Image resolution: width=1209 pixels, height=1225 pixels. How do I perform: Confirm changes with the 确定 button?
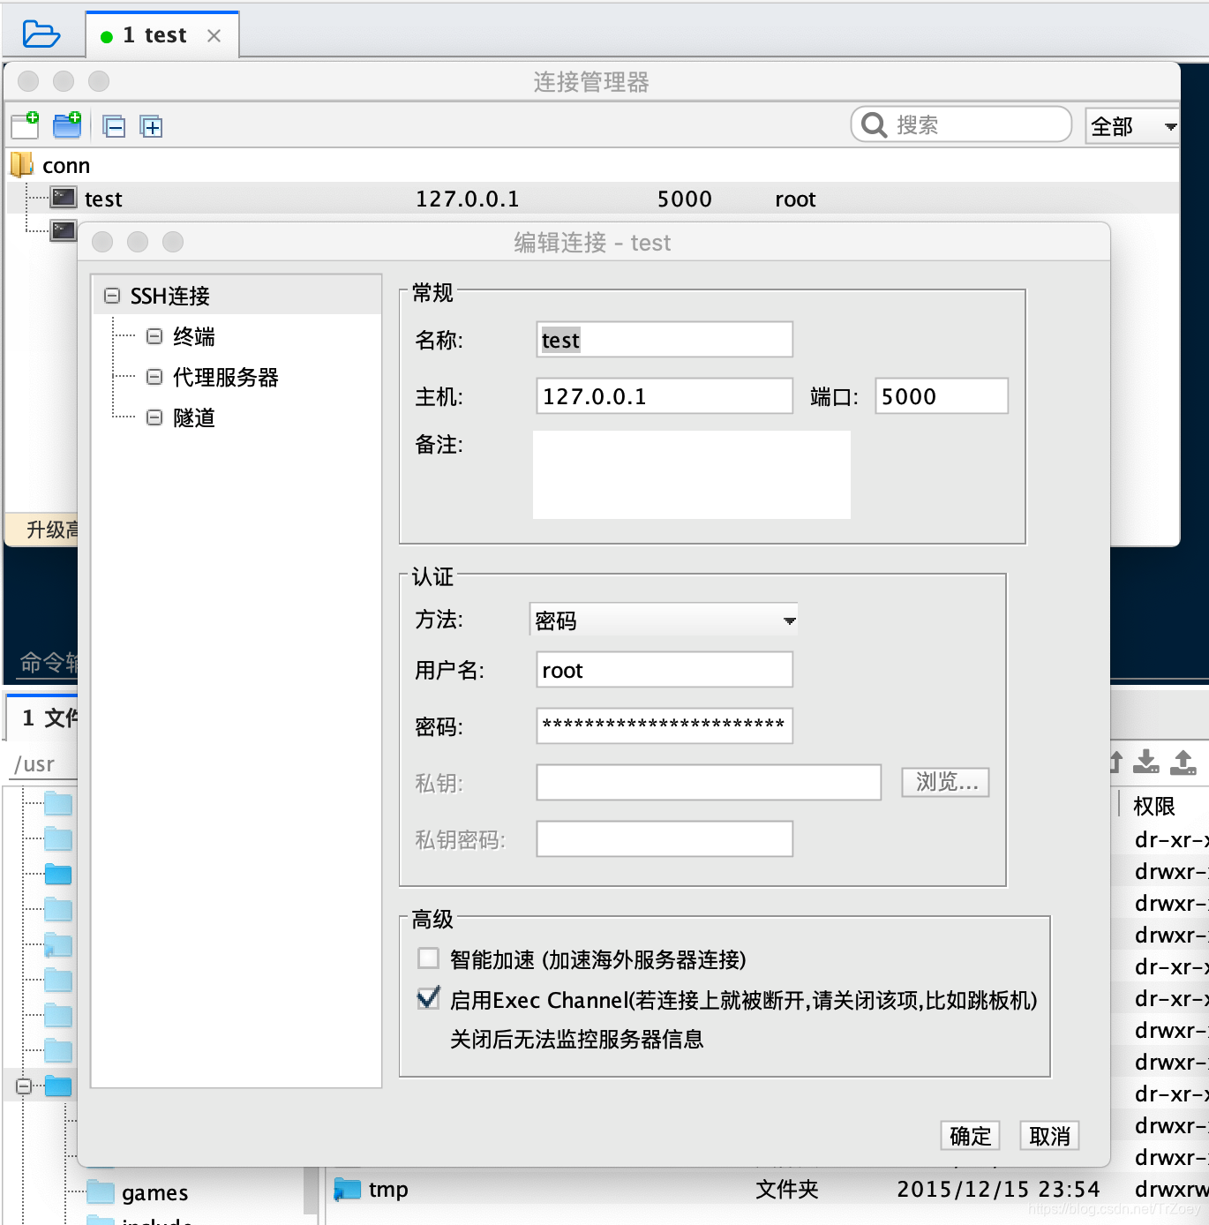click(969, 1136)
